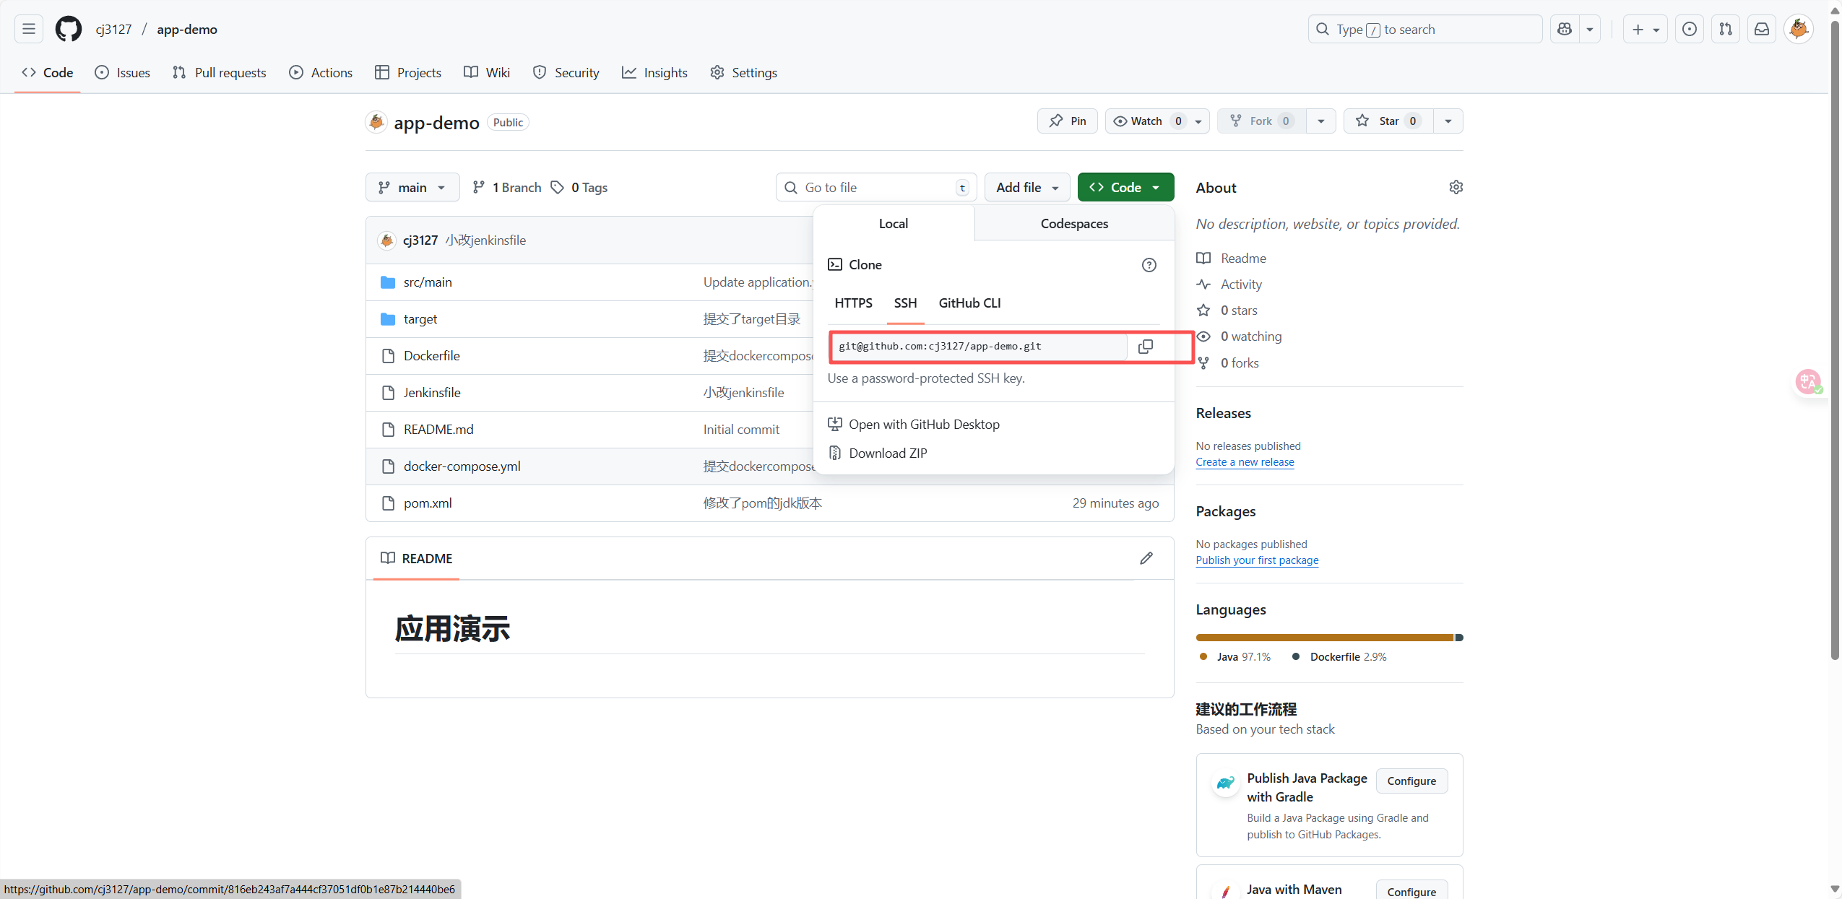The image size is (1842, 899).
Task: Expand the create new plus dropdown
Action: tap(1646, 29)
